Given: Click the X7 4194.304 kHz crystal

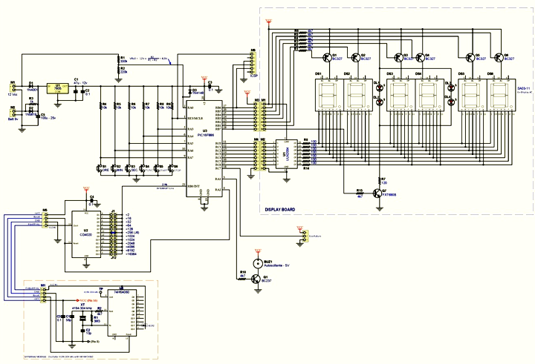Looking at the screenshot, I should (x=82, y=318).
